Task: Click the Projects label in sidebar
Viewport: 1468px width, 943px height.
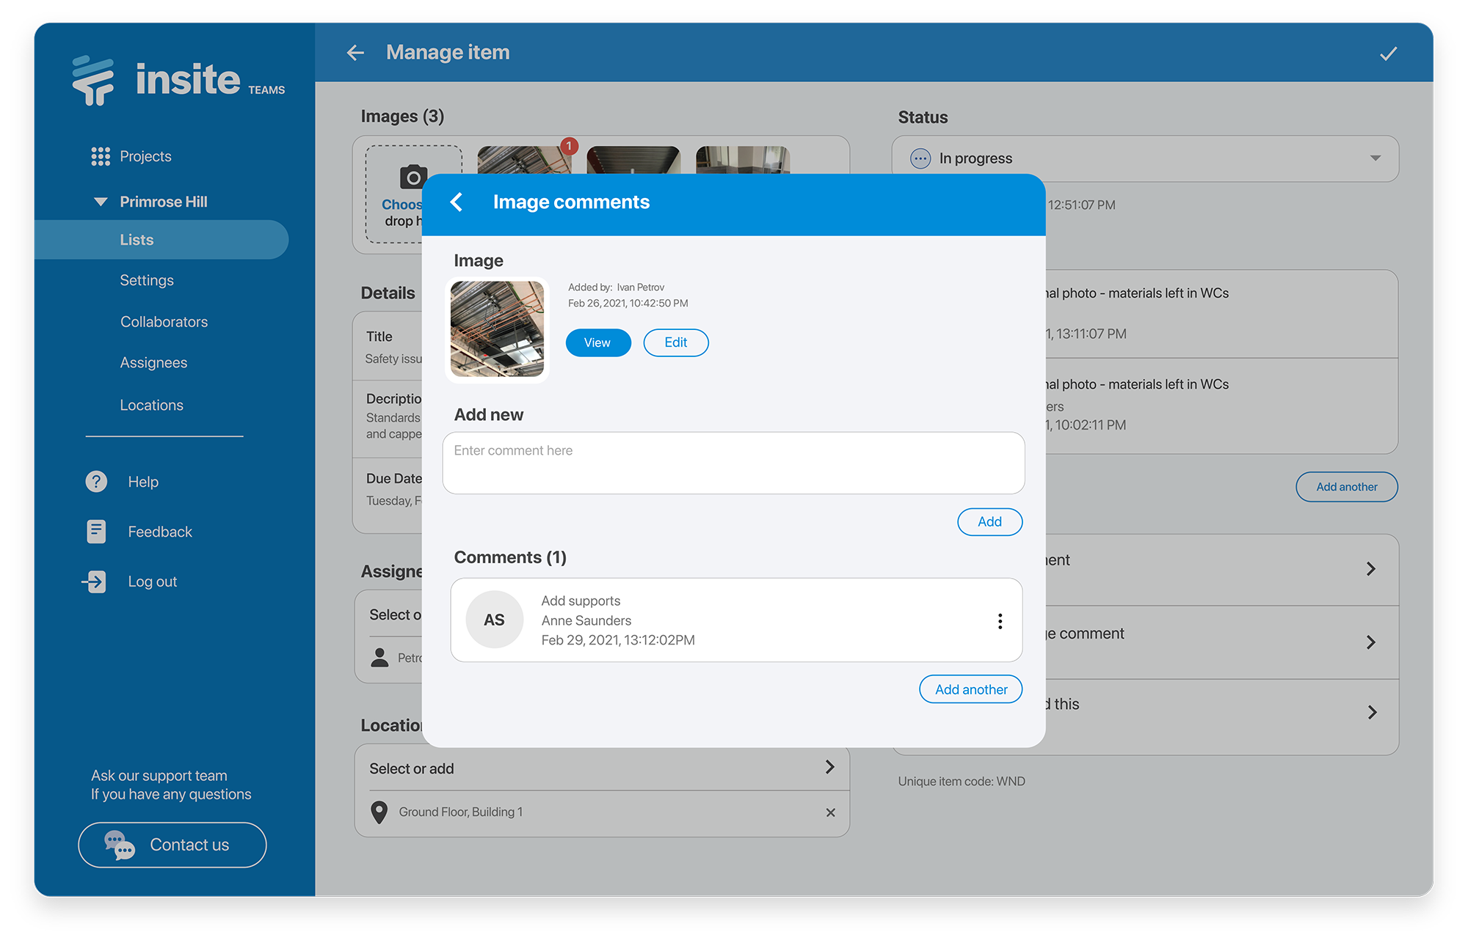Action: [x=145, y=156]
